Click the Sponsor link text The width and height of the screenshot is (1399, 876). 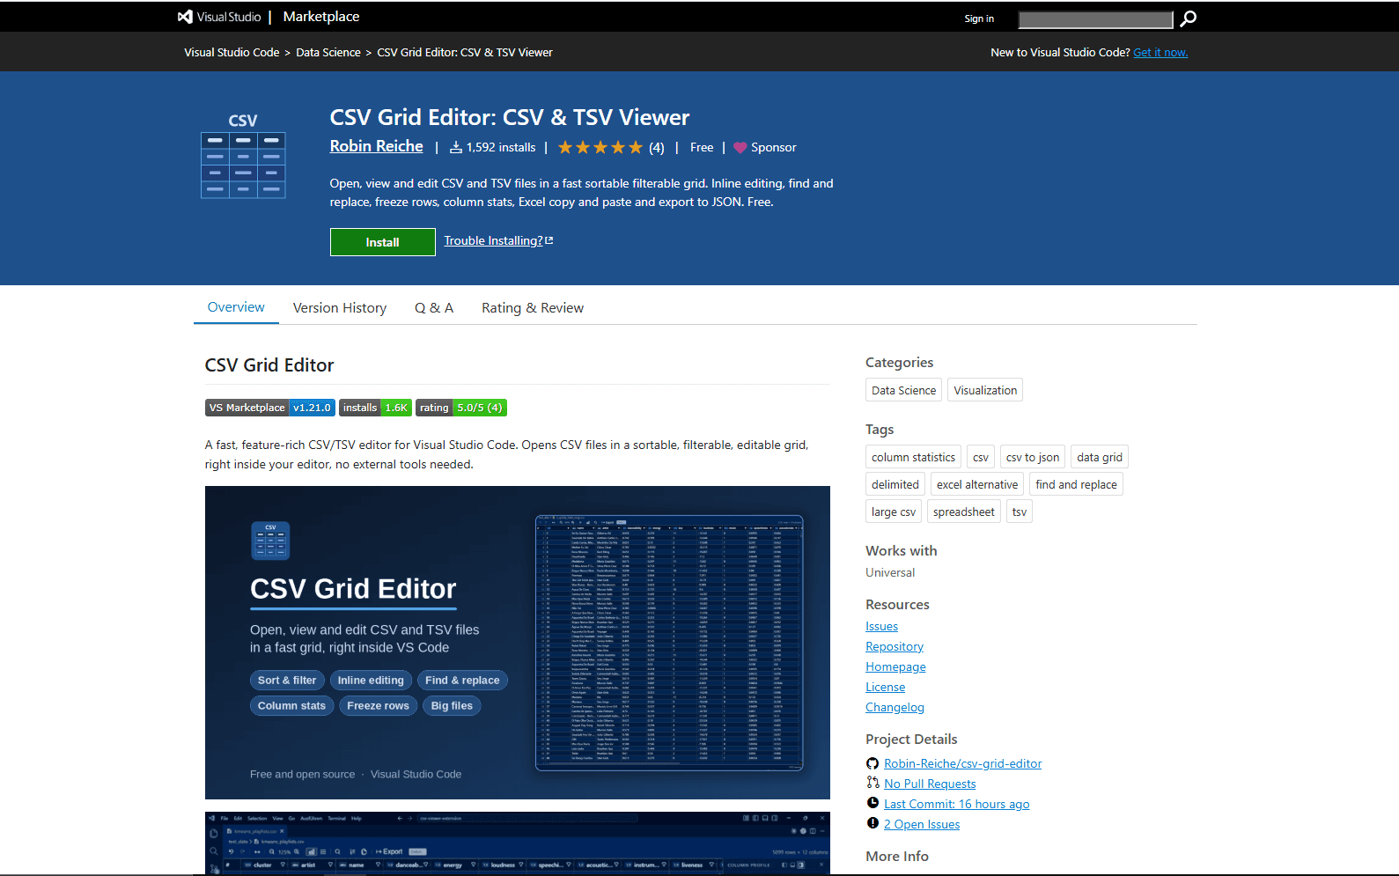point(773,148)
